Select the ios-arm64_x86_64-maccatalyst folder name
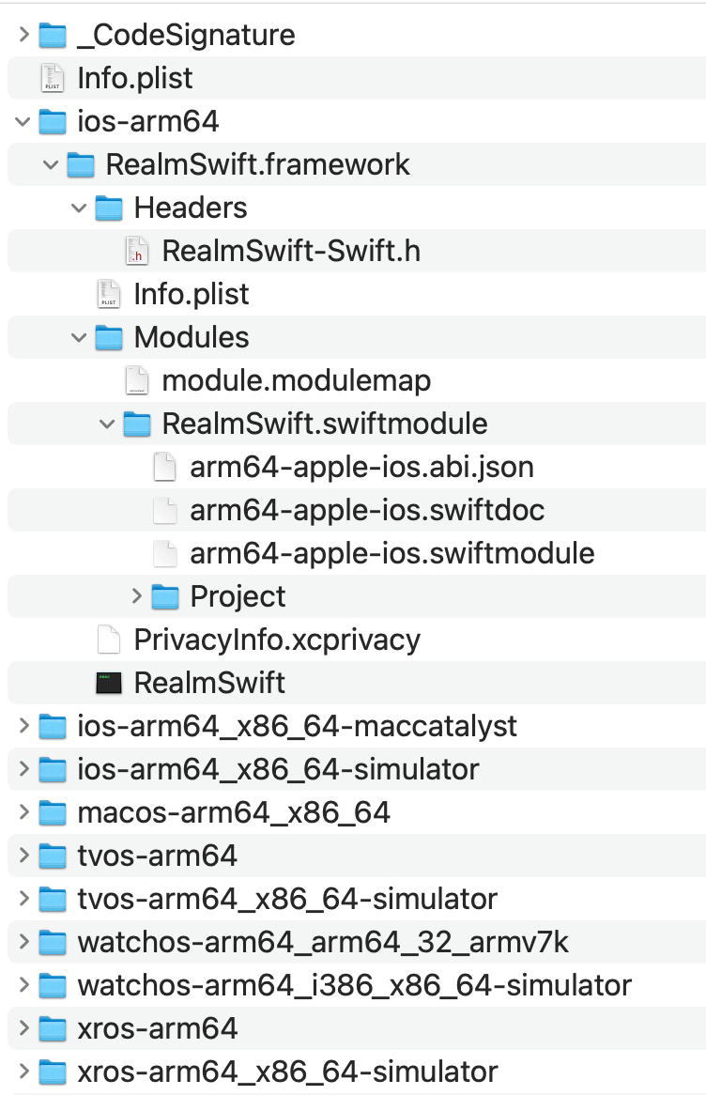The image size is (706, 1095). 298,727
